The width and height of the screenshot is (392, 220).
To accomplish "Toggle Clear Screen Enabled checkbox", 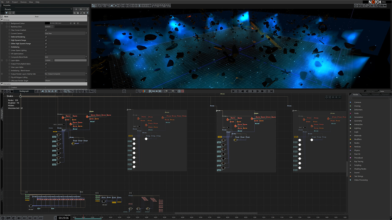I will click(46, 30).
